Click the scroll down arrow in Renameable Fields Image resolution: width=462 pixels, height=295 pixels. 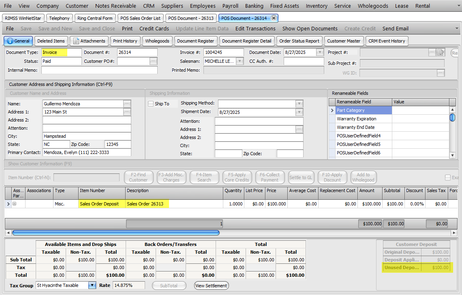[x=452, y=155]
